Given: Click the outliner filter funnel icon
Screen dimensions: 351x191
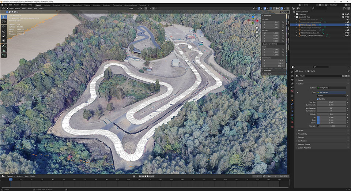Looking at the screenshot, I should click(x=344, y=8).
